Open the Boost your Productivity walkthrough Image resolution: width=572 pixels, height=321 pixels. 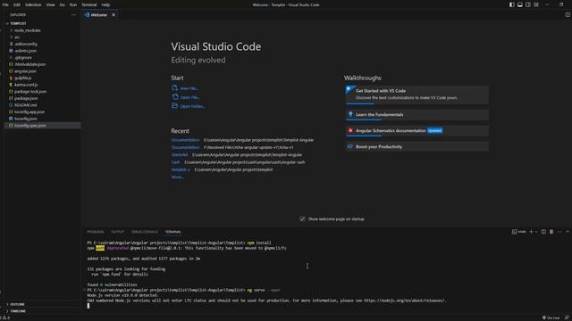coord(417,146)
